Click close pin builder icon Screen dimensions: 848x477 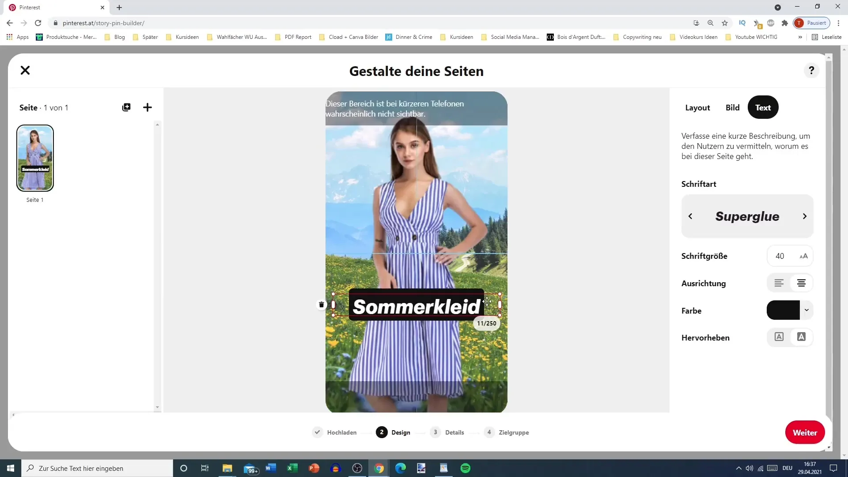25,70
